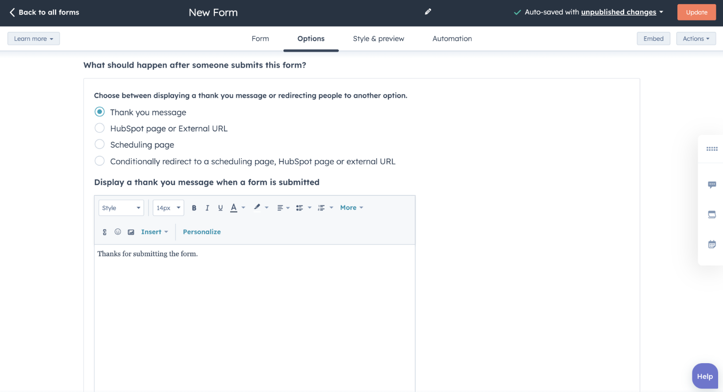
Task: Switch to the Style & preview tab
Action: click(x=378, y=39)
